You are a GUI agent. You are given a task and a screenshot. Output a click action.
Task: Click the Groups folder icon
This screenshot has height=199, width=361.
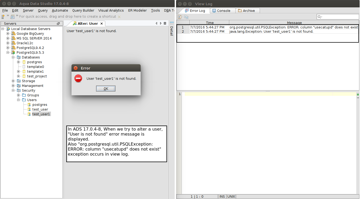(x=24, y=95)
